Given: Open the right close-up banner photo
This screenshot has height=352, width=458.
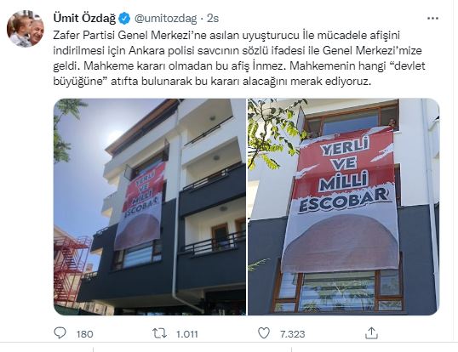Looking at the screenshot, I should [344, 207].
